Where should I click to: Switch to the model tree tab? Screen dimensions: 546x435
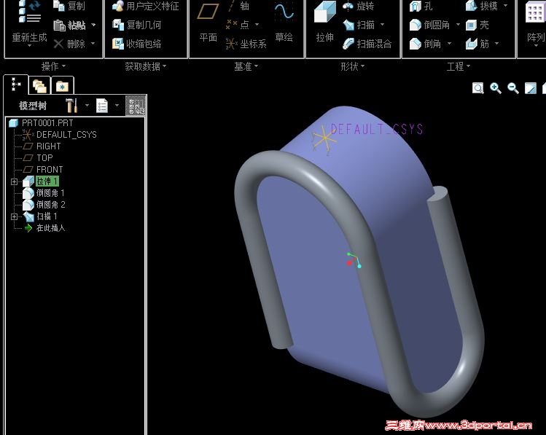tap(15, 85)
